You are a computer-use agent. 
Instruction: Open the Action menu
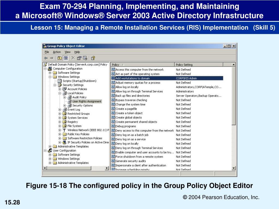[57, 52]
